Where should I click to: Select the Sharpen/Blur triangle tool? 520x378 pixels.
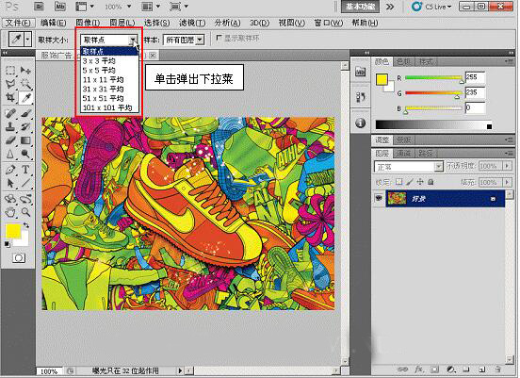[x=10, y=154]
